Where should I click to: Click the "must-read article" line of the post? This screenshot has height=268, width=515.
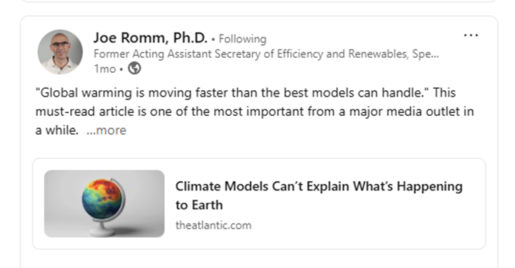pyautogui.click(x=254, y=112)
